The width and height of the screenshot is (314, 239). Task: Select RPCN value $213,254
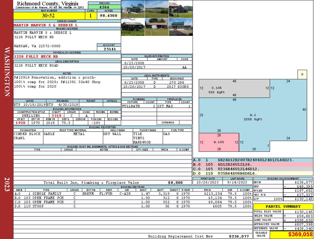[213, 194]
